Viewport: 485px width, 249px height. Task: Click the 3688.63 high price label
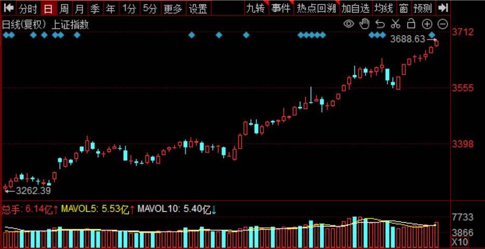coord(408,39)
